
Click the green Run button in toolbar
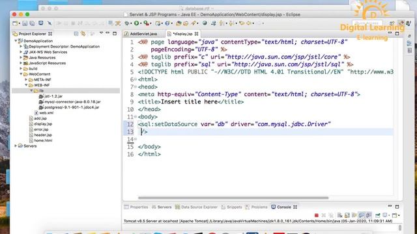tap(136, 23)
